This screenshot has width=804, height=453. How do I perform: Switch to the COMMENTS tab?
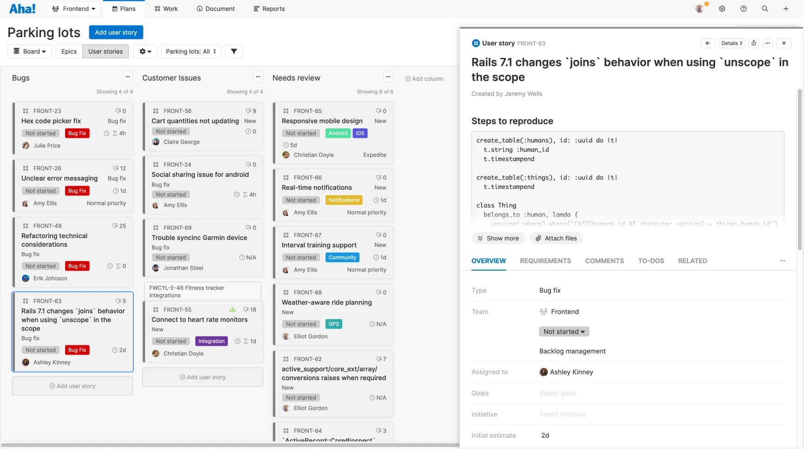(x=604, y=261)
